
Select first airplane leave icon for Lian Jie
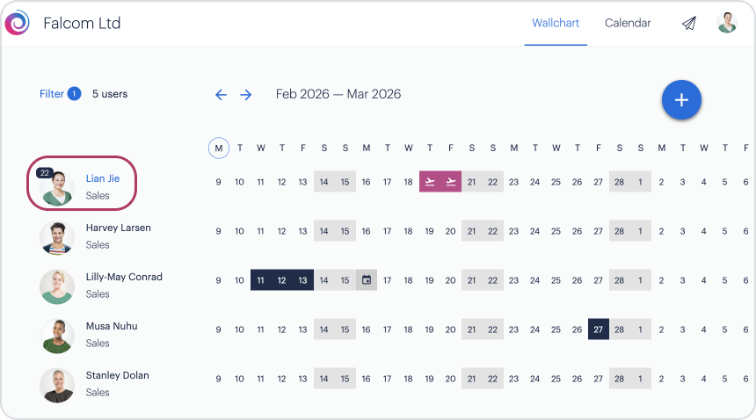[430, 182]
